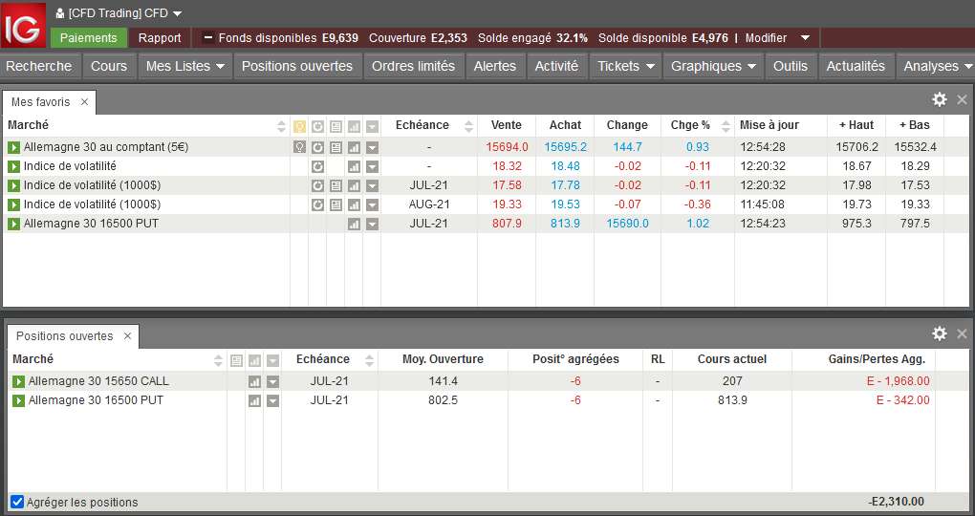This screenshot has width=975, height=516.
Task: Open Positions ouvertes in main menu bar
Action: pyautogui.click(x=297, y=66)
